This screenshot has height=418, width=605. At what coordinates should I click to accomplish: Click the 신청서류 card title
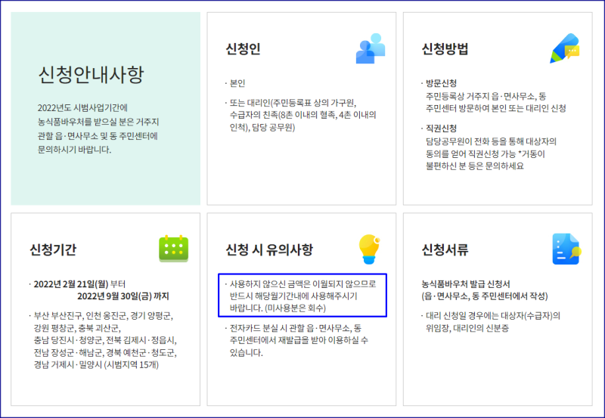click(445, 249)
